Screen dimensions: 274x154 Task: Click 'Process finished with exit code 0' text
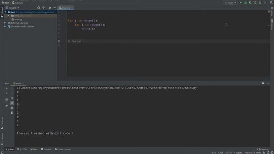pos(45,133)
